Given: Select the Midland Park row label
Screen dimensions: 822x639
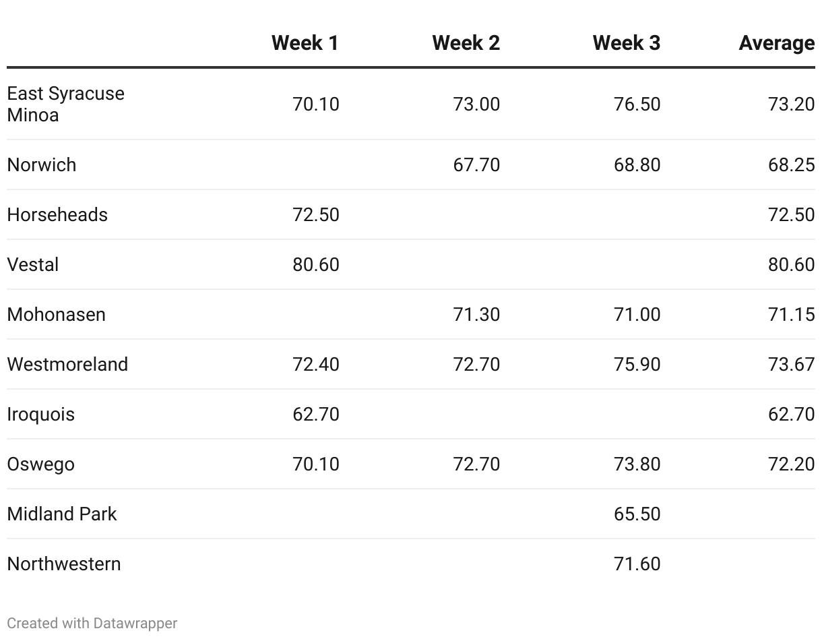Looking at the screenshot, I should pos(62,514).
